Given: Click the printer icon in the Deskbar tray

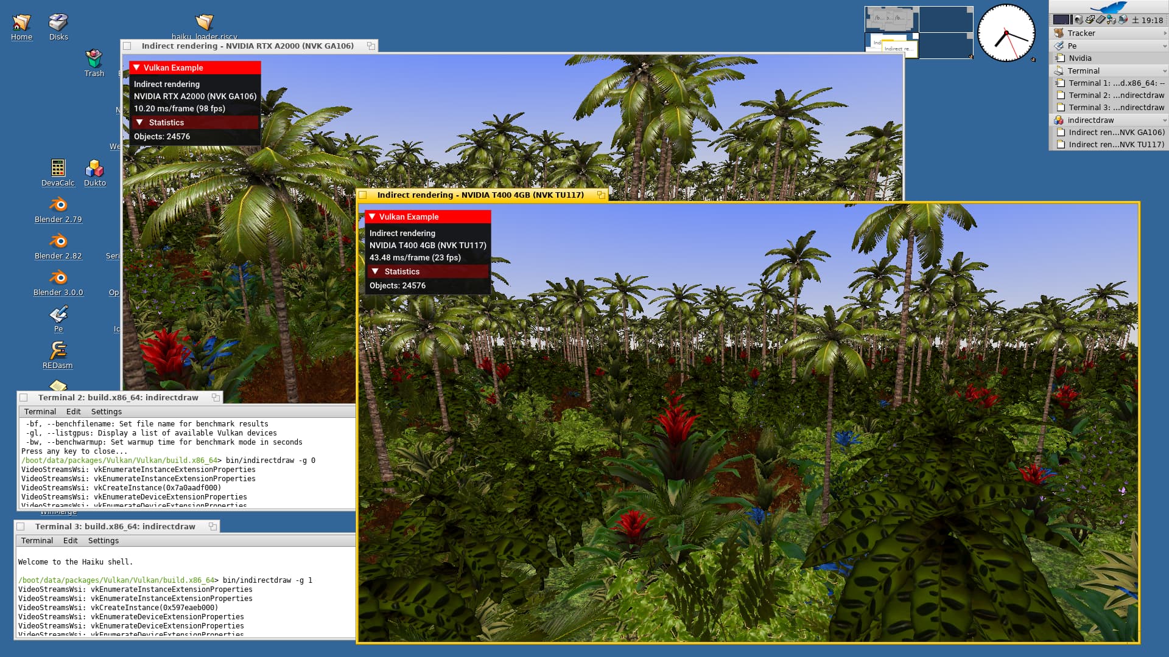Looking at the screenshot, I should (x=1090, y=20).
